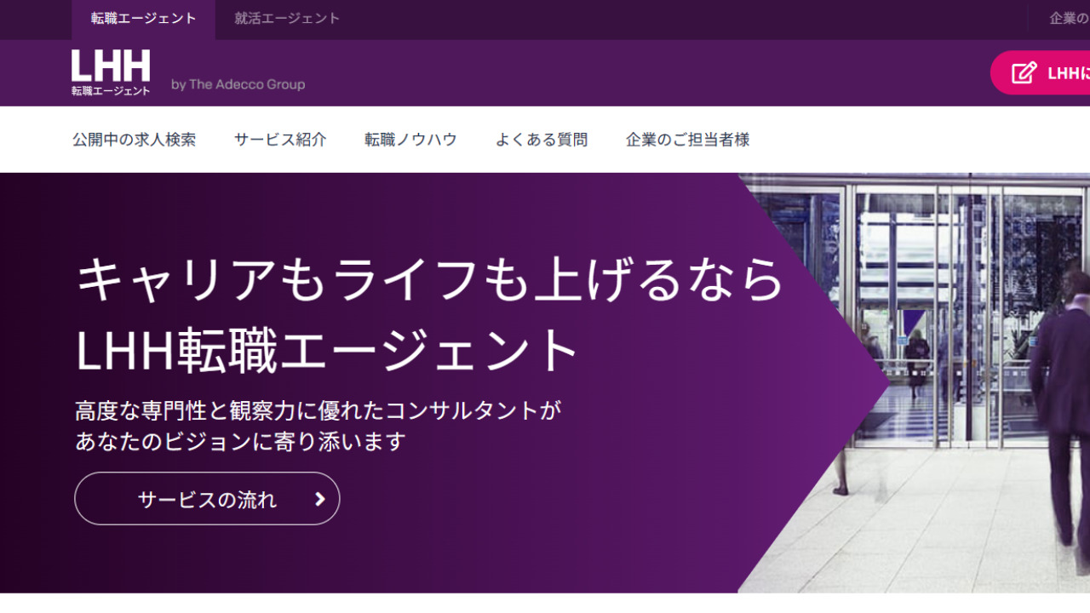Open サービス紹介 menu item
Screen dimensions: 1090x613
click(x=280, y=140)
